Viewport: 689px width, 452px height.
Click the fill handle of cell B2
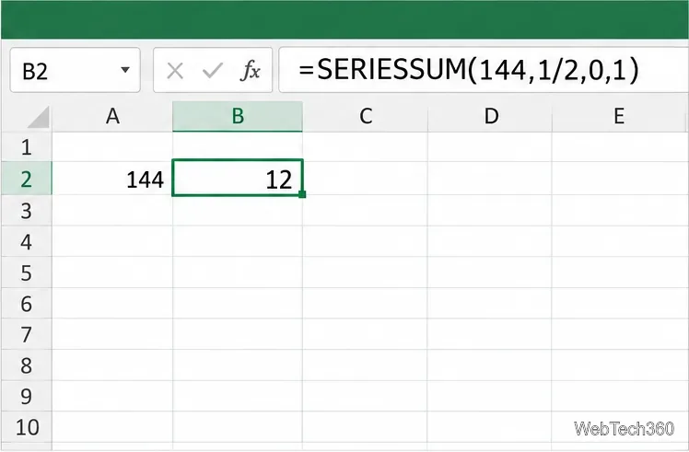click(x=302, y=194)
